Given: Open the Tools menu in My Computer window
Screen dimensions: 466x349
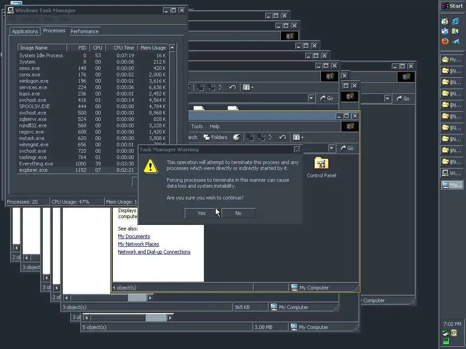Looking at the screenshot, I should click(197, 126).
